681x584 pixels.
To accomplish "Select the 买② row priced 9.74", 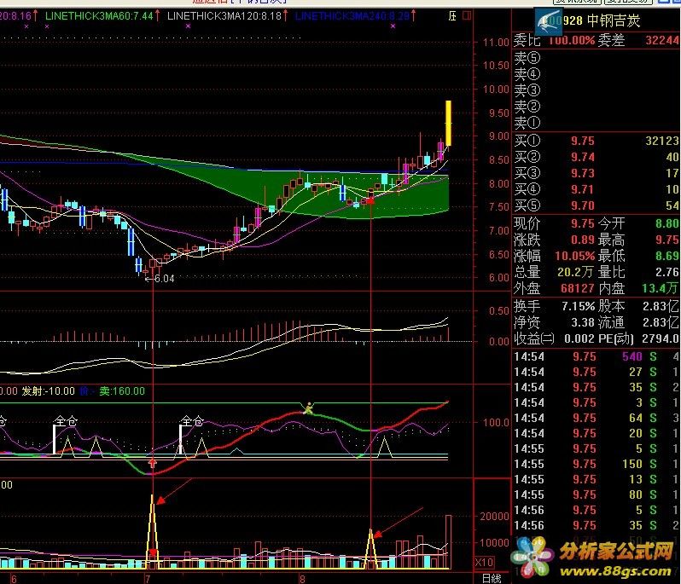I will (x=597, y=157).
